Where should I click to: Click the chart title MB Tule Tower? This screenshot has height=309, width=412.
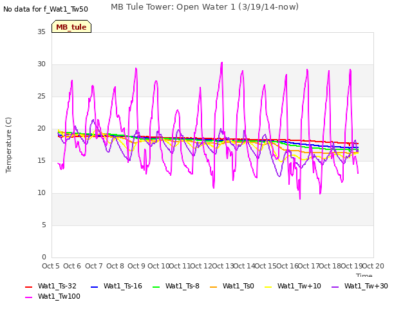pos(205,7)
